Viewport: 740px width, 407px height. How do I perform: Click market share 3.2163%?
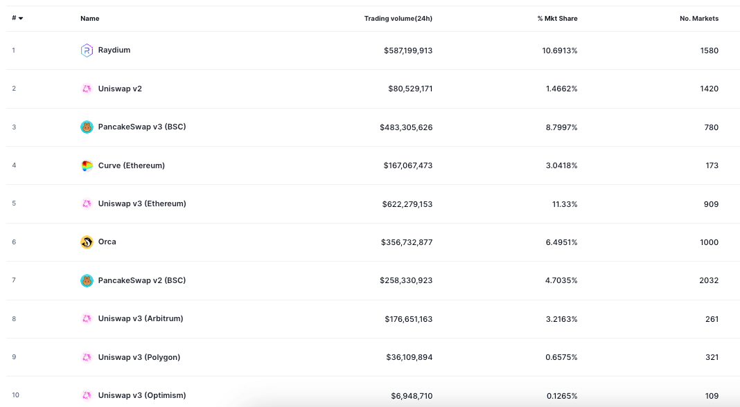point(562,319)
